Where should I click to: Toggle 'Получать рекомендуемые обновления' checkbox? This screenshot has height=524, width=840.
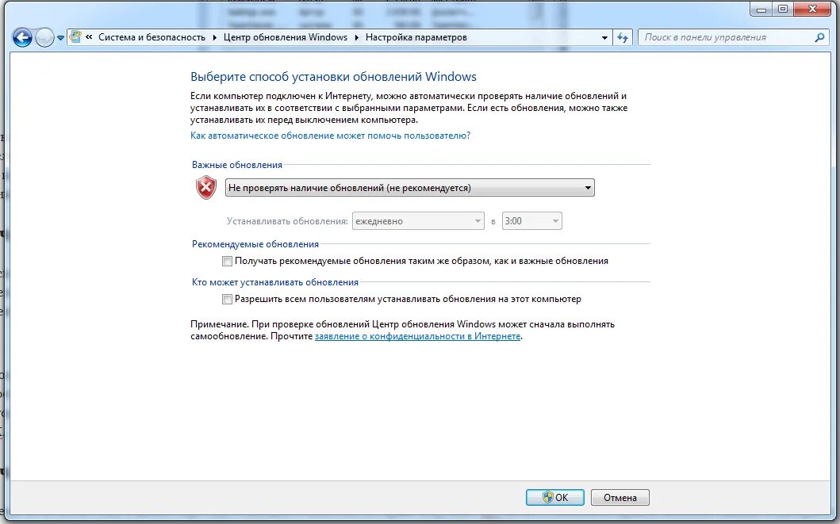[227, 261]
